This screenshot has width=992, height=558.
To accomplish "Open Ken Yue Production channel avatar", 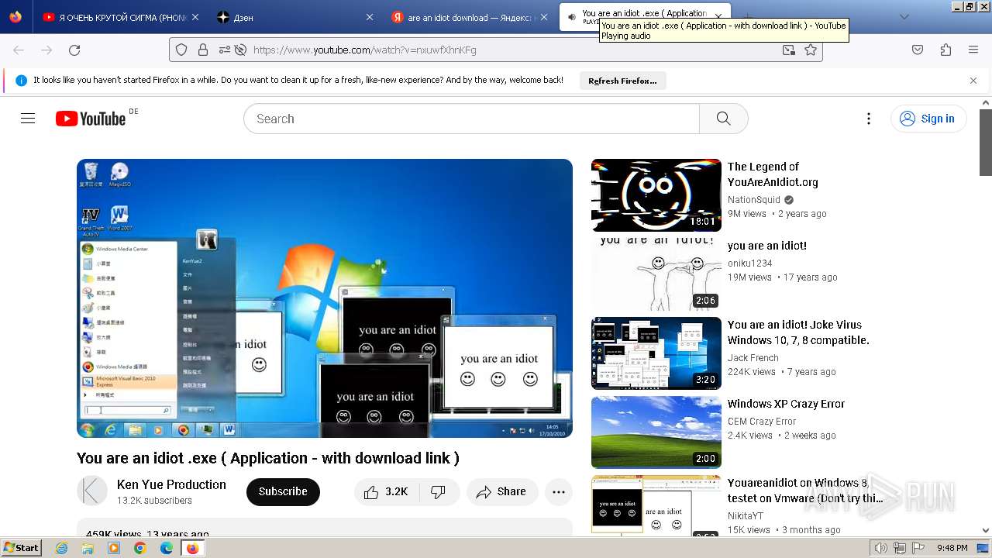I will coord(92,491).
